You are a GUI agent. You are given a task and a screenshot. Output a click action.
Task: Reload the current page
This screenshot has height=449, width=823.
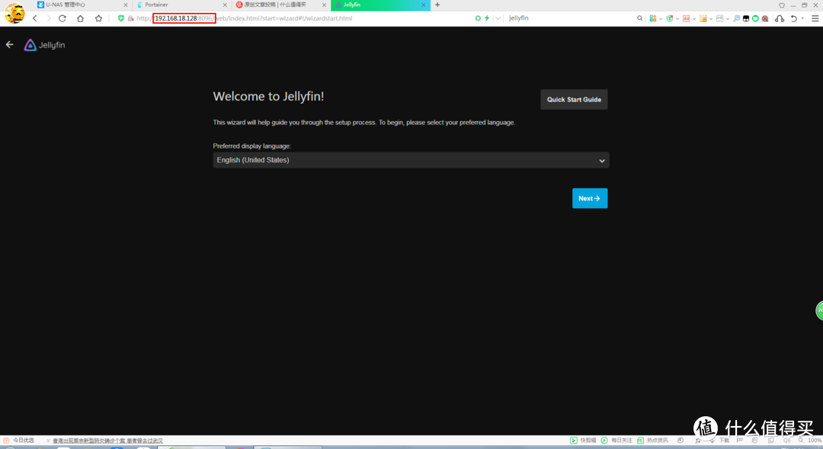(62, 18)
